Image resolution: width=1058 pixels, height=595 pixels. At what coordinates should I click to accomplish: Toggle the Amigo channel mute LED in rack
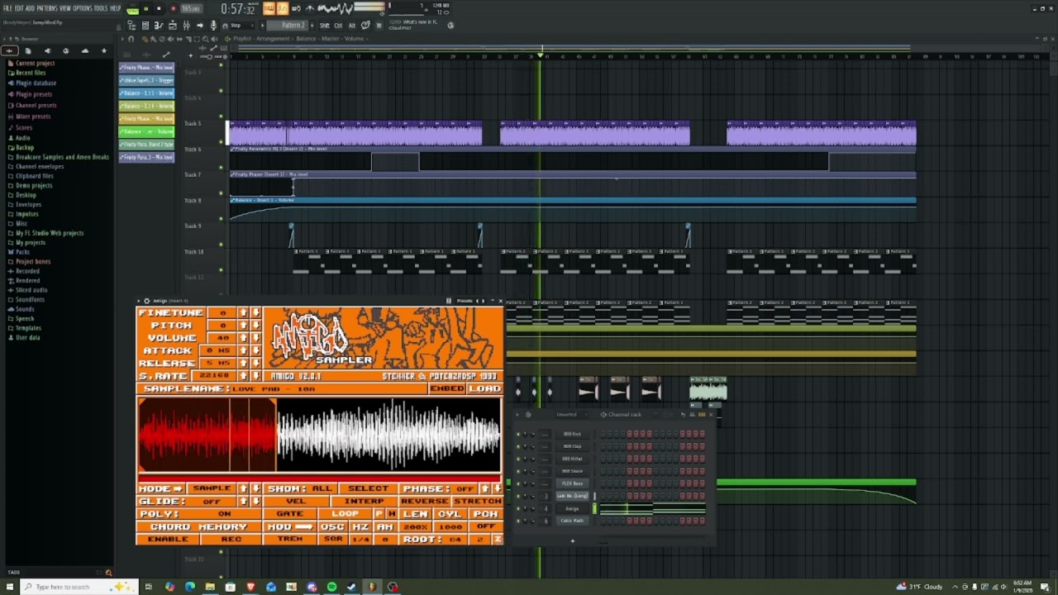tap(518, 508)
